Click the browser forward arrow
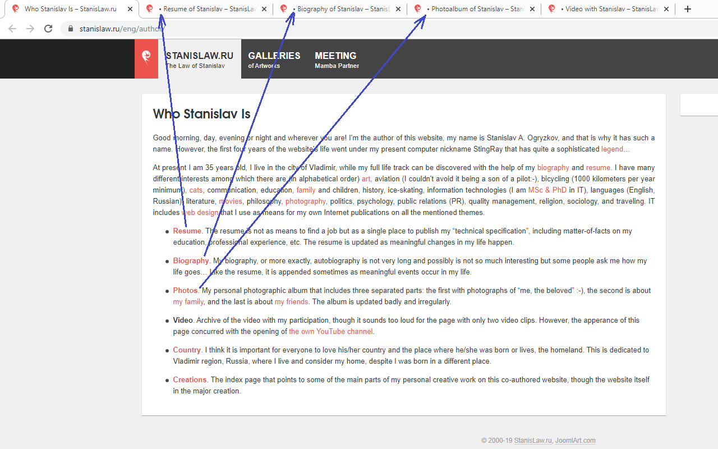The height and width of the screenshot is (449, 718). click(x=30, y=29)
